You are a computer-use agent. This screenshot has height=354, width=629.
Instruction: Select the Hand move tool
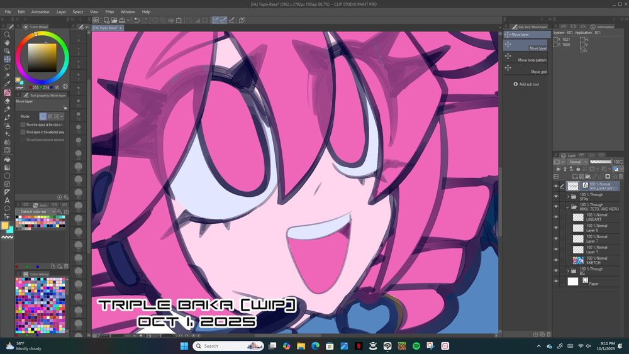[7, 43]
